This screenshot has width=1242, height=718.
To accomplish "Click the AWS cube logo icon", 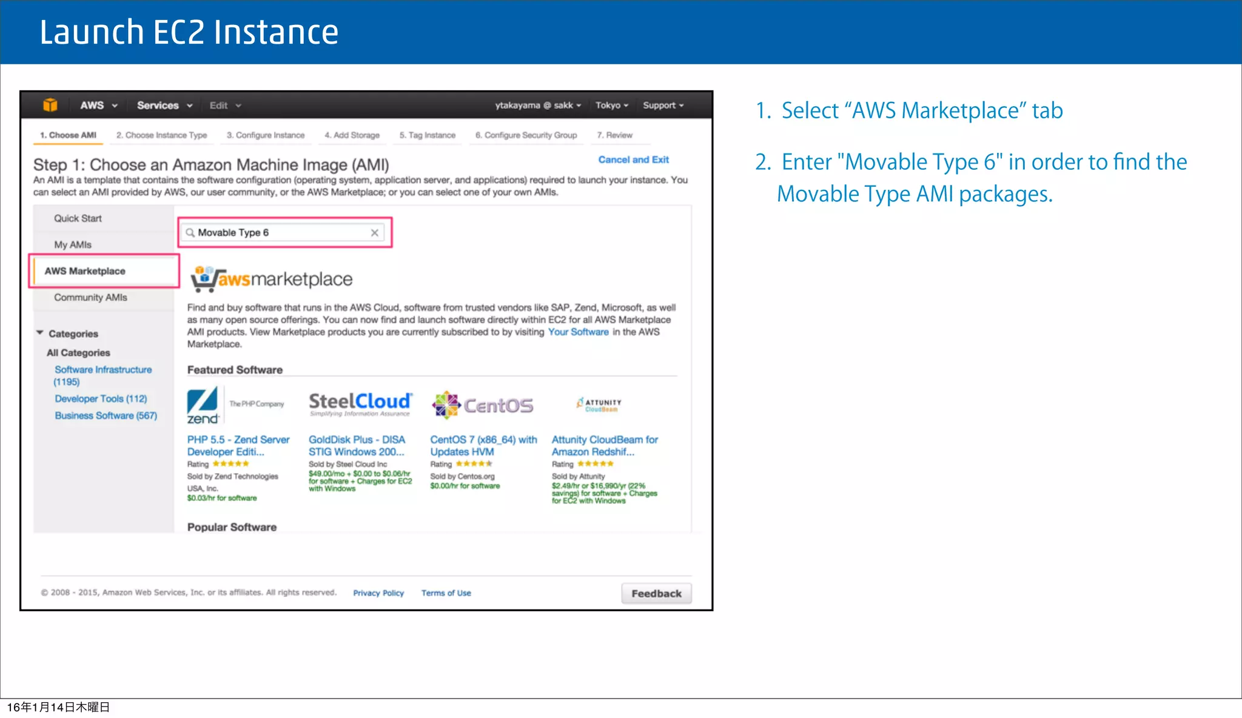I will pyautogui.click(x=50, y=105).
